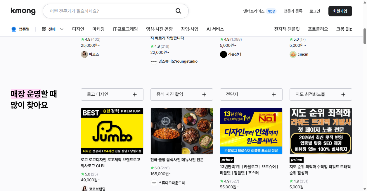Open the kmong home logo

(x=23, y=11)
